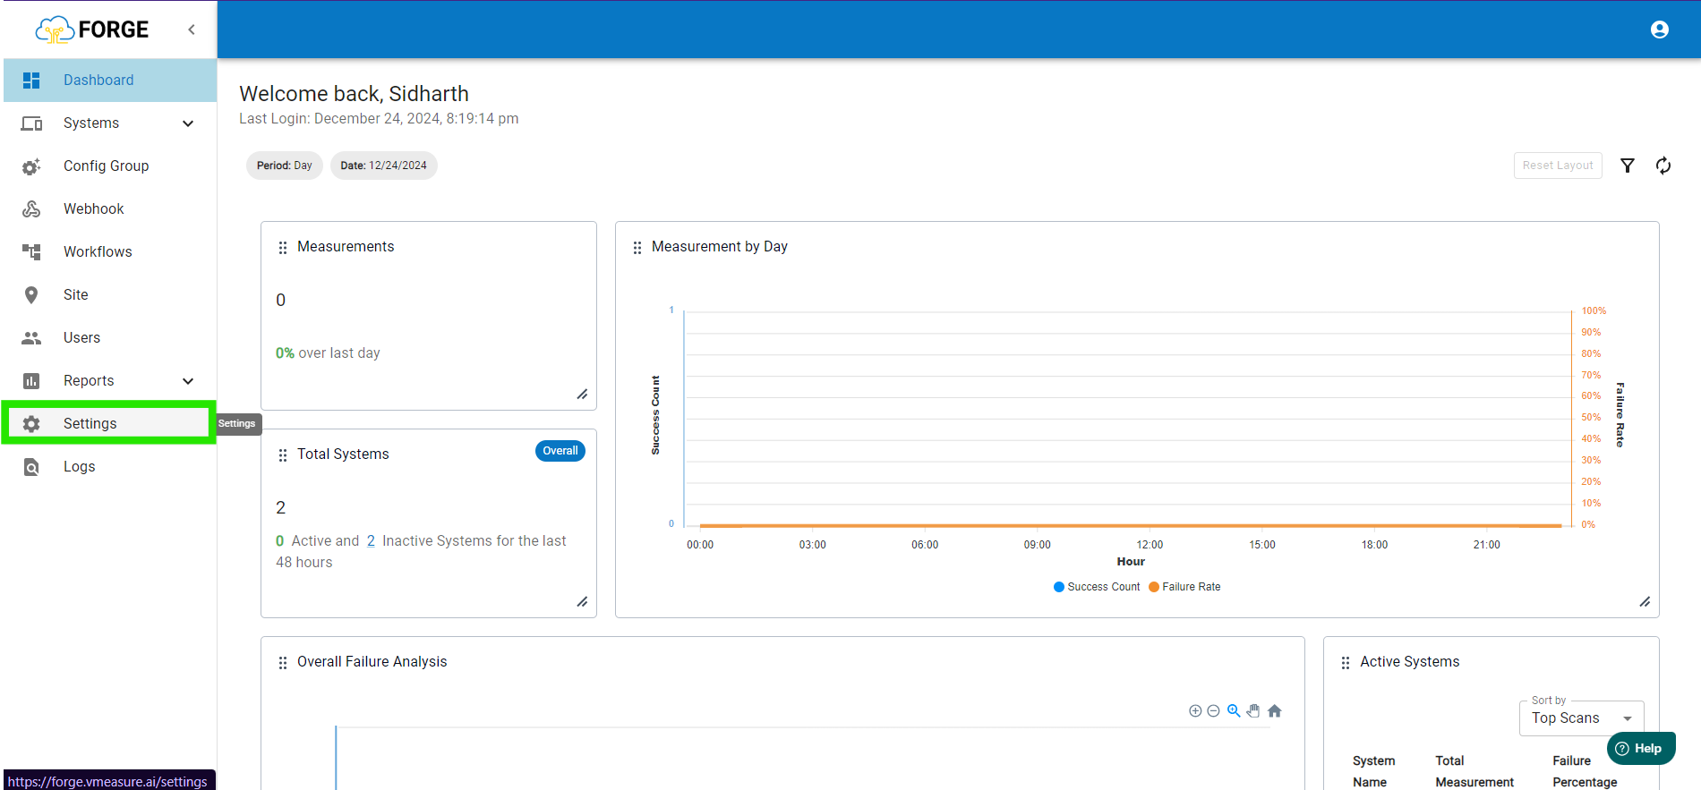The width and height of the screenshot is (1701, 790).
Task: Click the Dashboard grid icon
Action: pos(31,81)
